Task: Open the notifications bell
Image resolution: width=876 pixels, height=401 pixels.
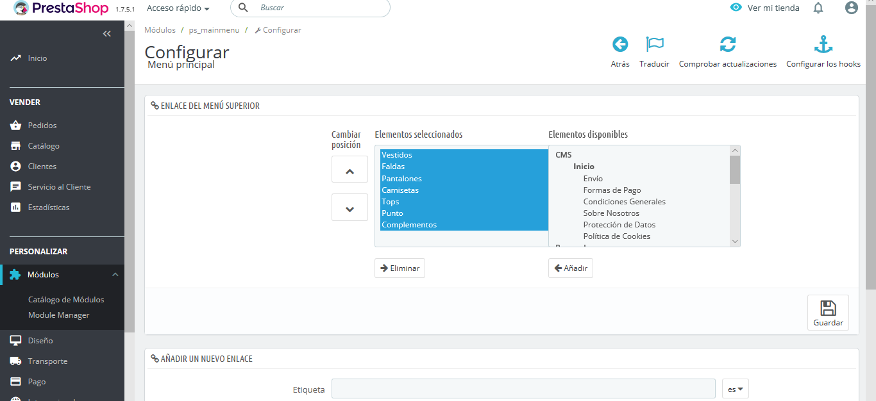Action: tap(818, 8)
